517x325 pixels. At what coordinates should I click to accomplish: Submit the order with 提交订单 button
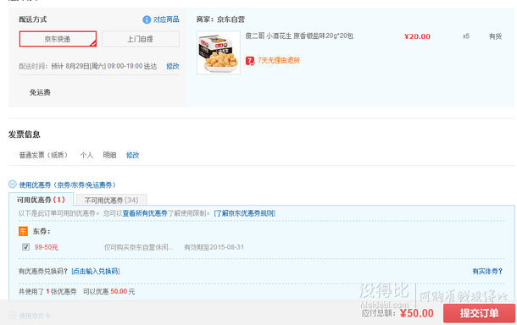pos(479,313)
